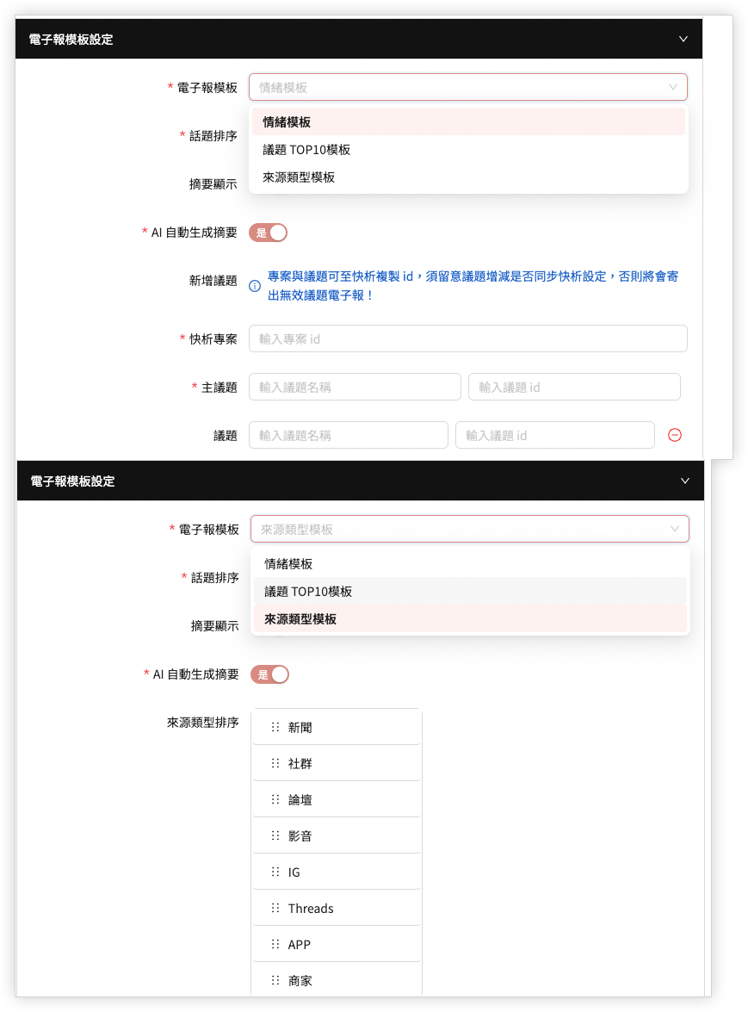Remove the 議題 row with the minus icon
Viewport: 748px width, 1012px height.
675,435
